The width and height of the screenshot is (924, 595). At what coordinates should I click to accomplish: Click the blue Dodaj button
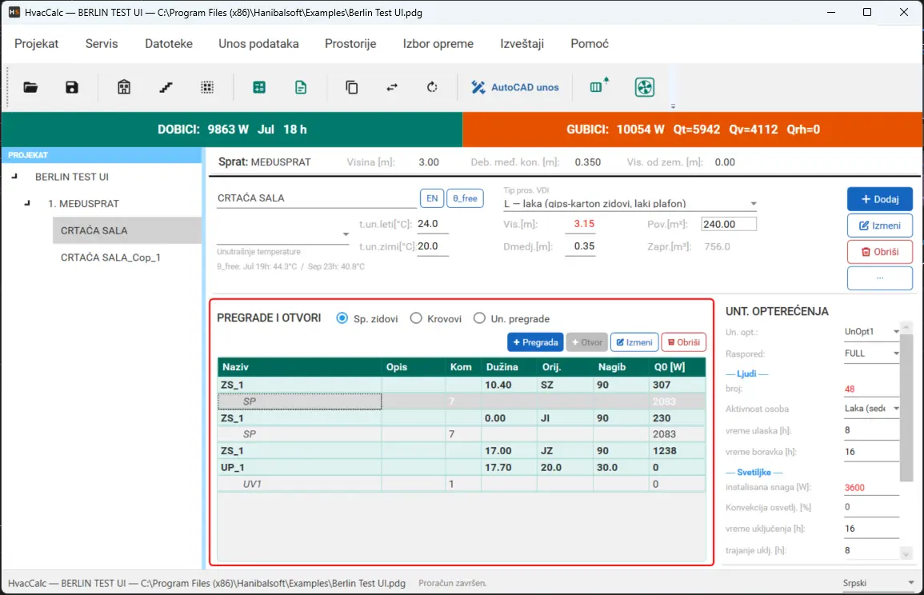pos(880,199)
